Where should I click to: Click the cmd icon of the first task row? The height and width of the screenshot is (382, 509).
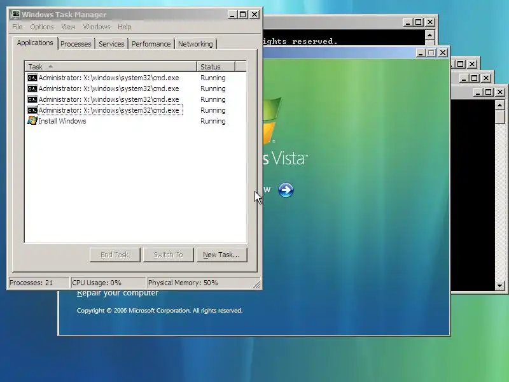pyautogui.click(x=32, y=78)
